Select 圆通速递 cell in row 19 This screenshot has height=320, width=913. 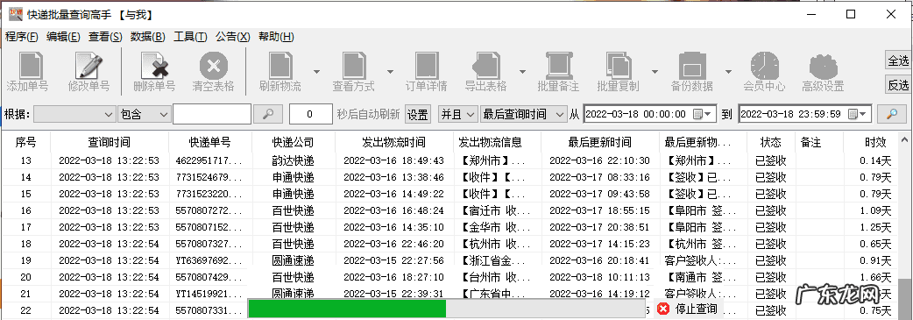pyautogui.click(x=293, y=260)
